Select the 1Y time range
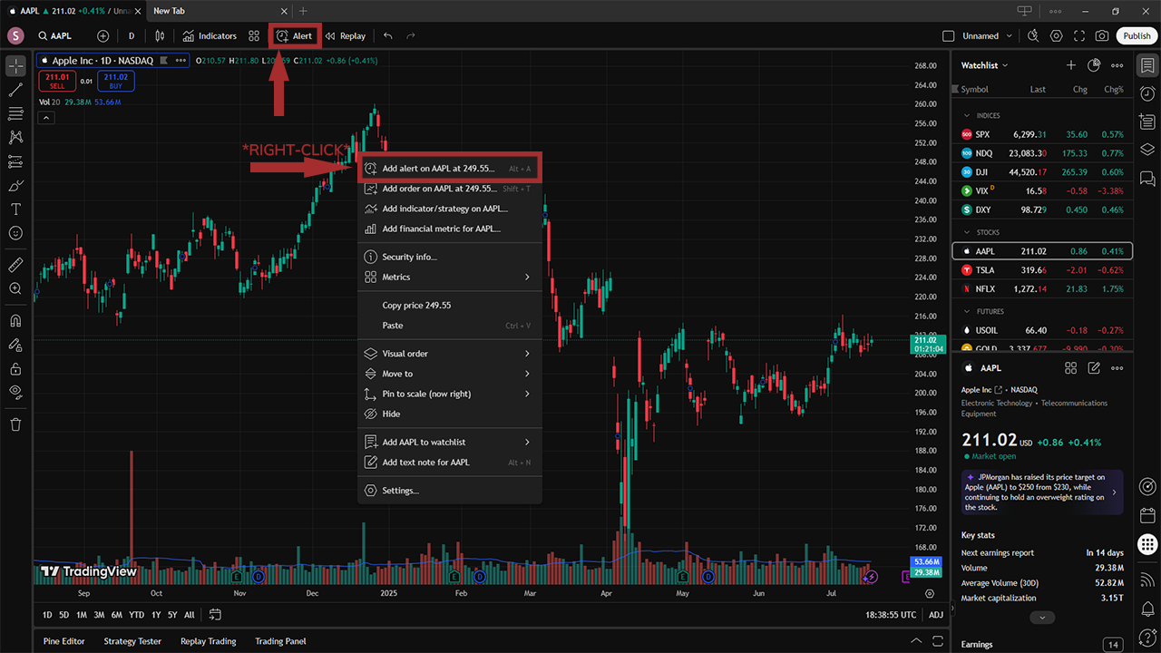Screen dimensions: 1161x653 155,615
